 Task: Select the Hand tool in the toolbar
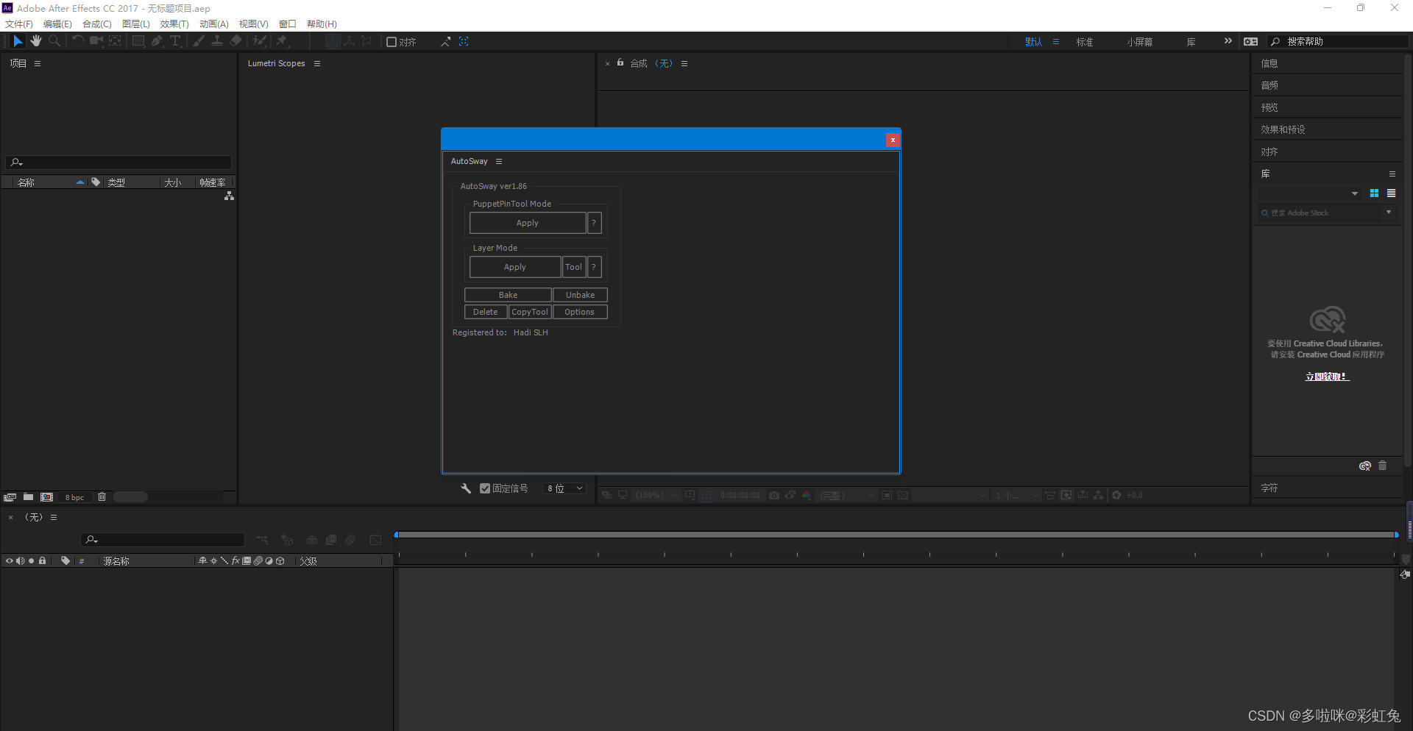[36, 41]
